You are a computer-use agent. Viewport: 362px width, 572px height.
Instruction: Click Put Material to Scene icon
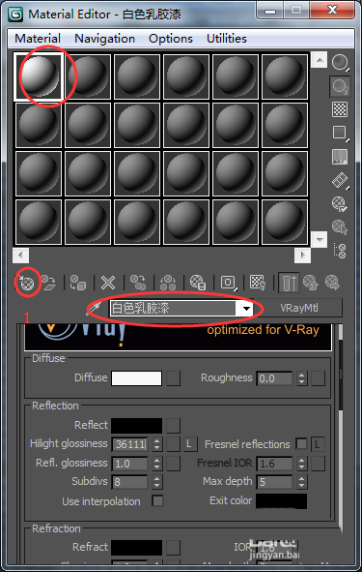[x=48, y=283]
